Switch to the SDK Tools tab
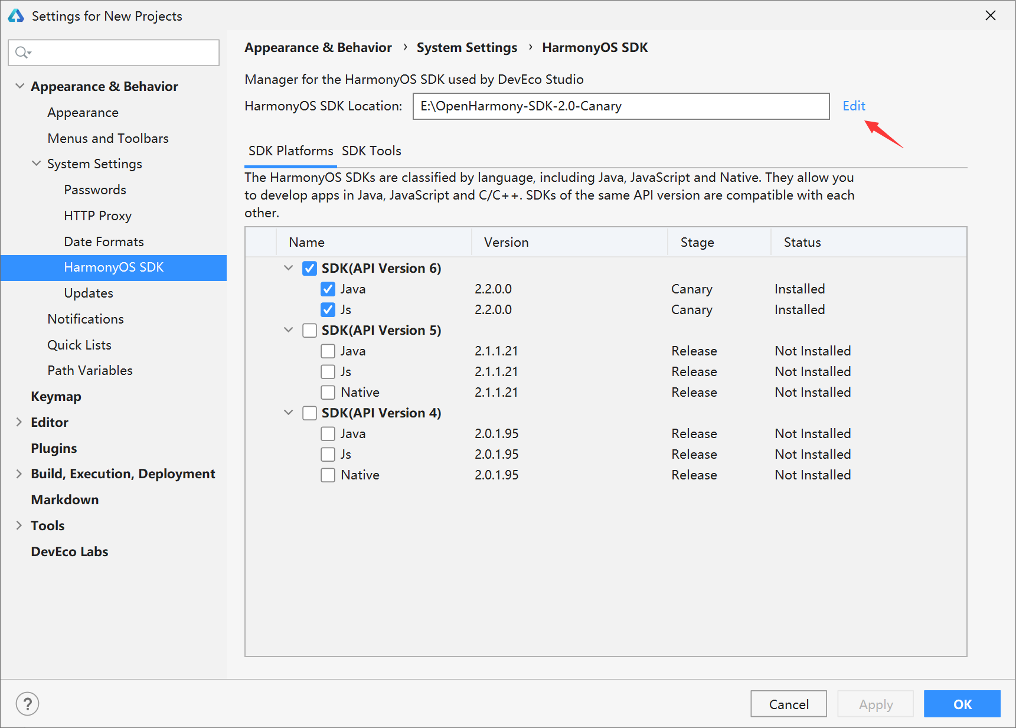Image resolution: width=1016 pixels, height=728 pixels. (x=371, y=151)
